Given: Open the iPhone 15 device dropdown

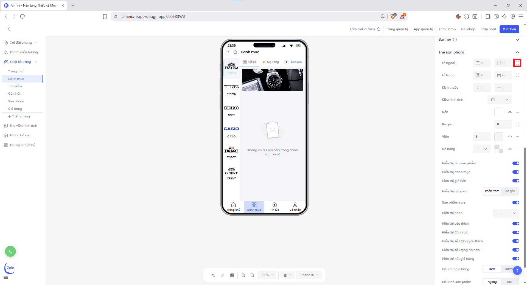Looking at the screenshot, I should (x=309, y=275).
